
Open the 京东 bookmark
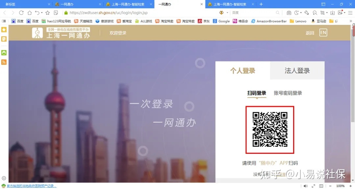[204, 21]
